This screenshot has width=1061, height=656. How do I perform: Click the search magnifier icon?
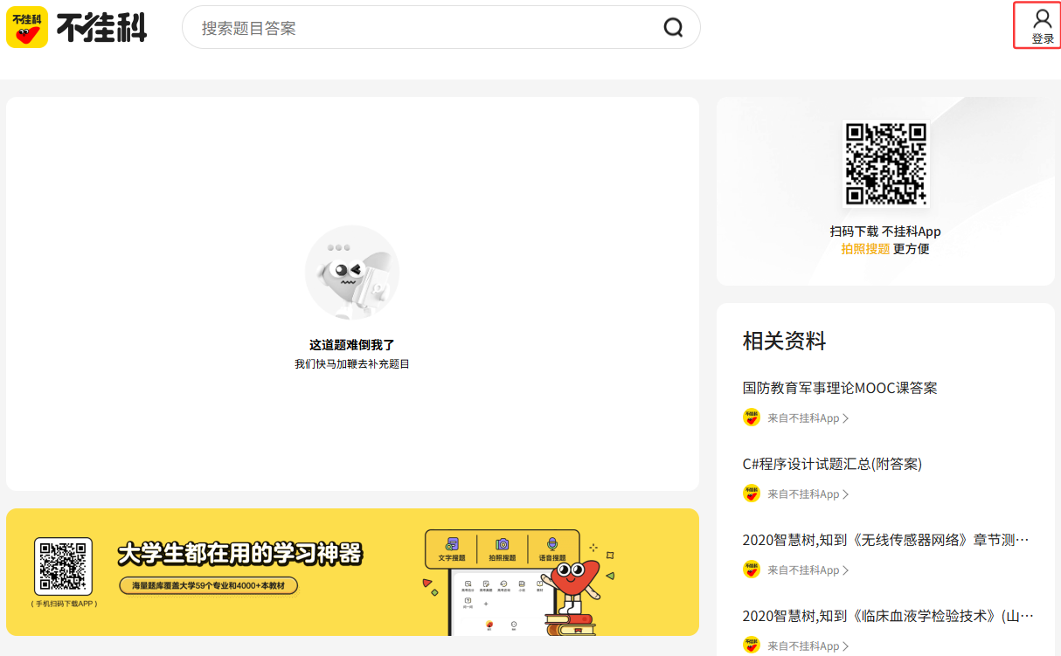tap(672, 27)
